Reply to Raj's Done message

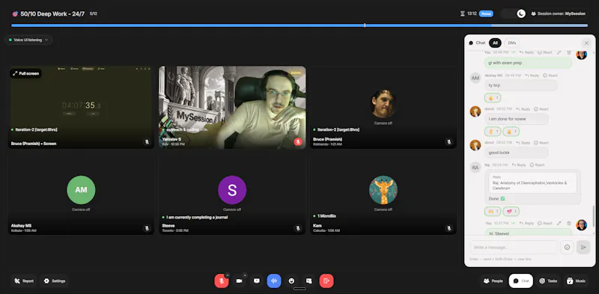click(519, 165)
